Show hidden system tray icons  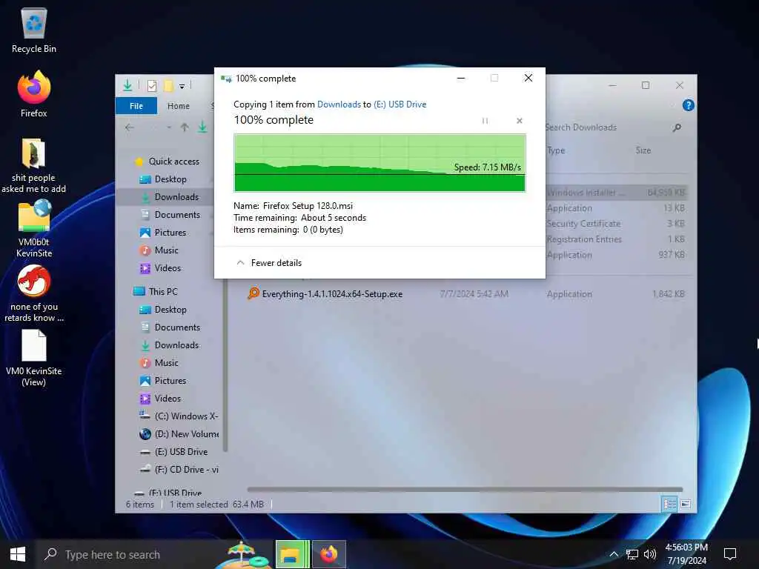click(x=614, y=554)
